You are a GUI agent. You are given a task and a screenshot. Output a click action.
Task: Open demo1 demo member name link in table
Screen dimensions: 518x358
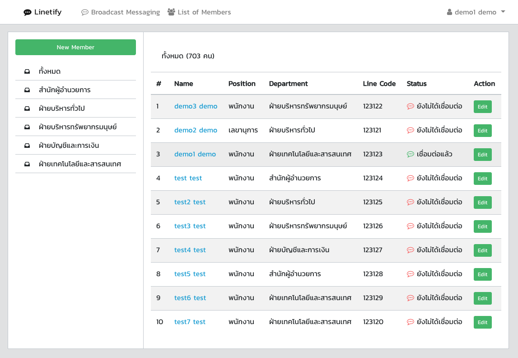coord(195,155)
